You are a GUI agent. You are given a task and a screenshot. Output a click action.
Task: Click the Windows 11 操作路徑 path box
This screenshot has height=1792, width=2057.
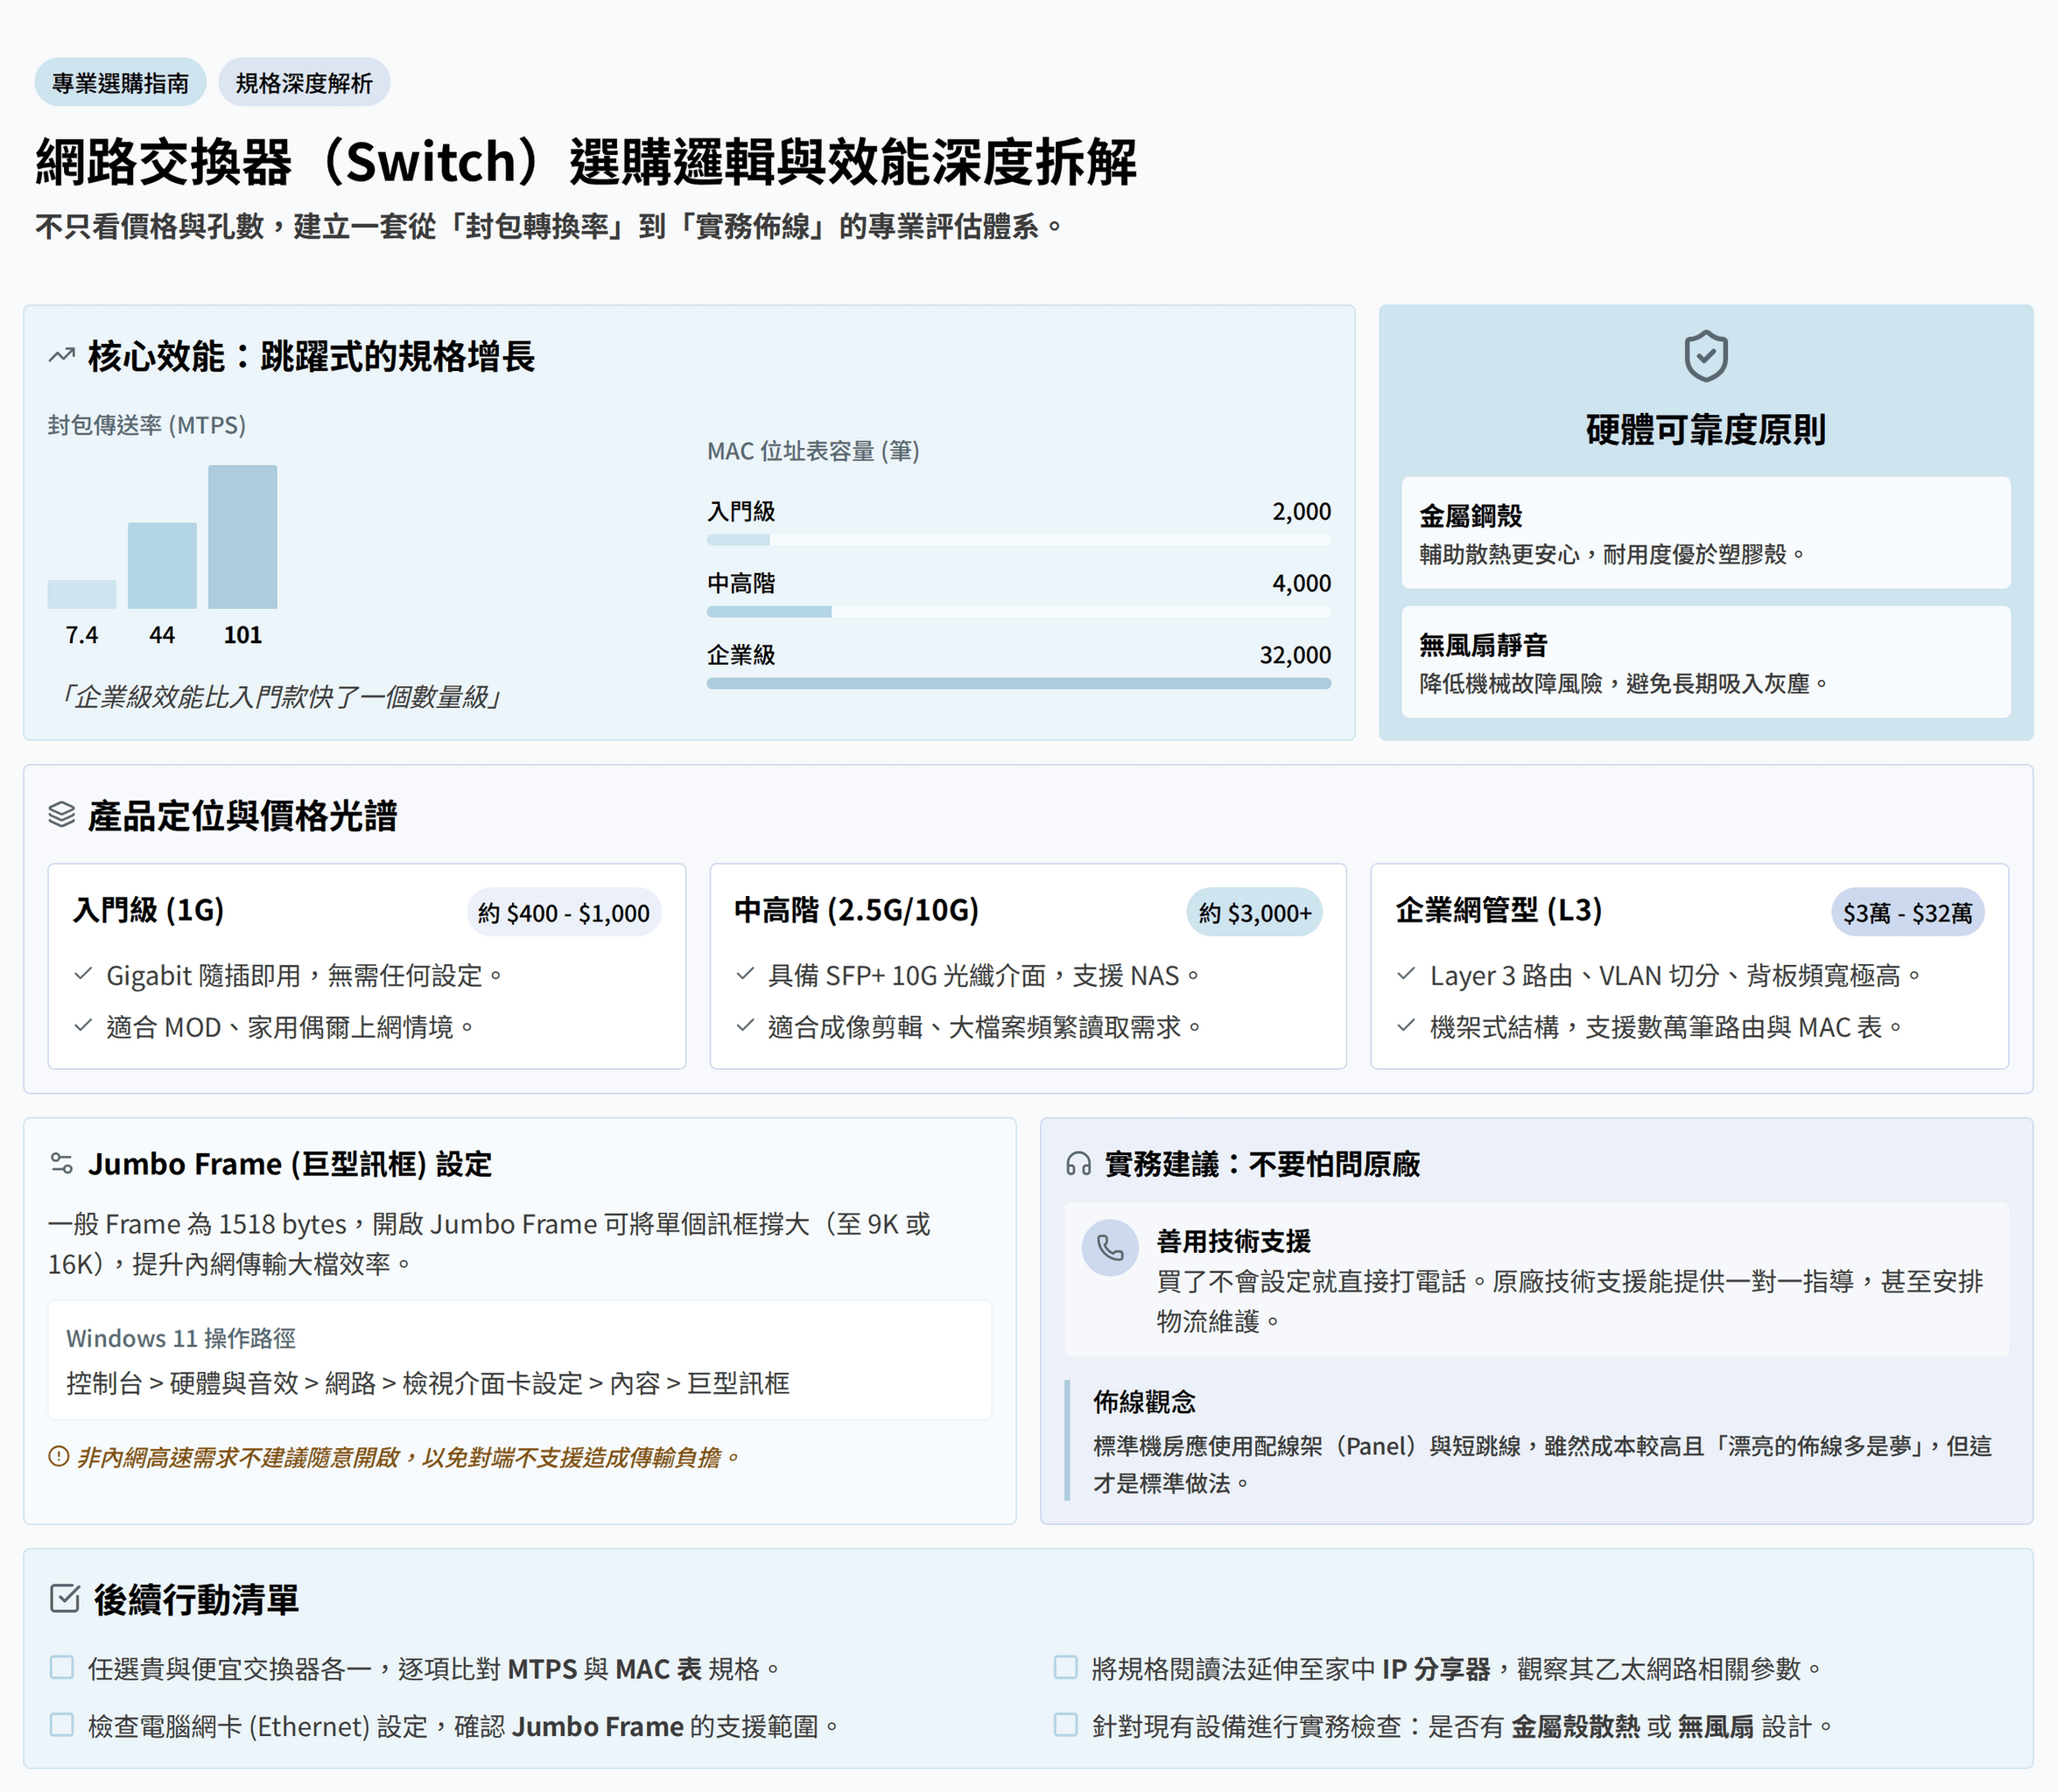519,1360
